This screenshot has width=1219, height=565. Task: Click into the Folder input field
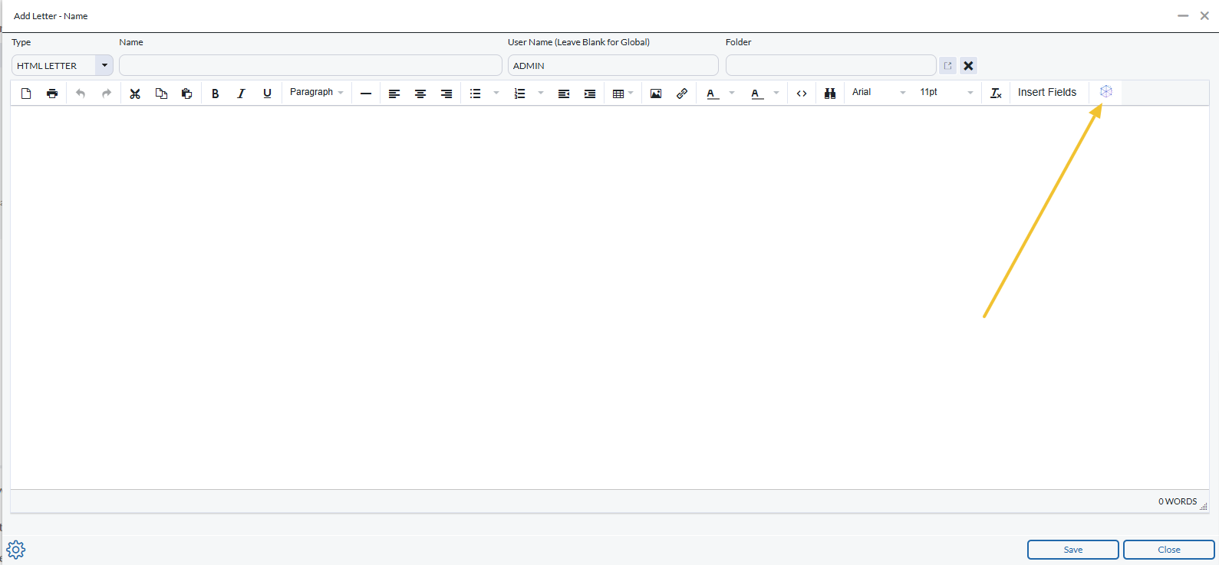(831, 66)
